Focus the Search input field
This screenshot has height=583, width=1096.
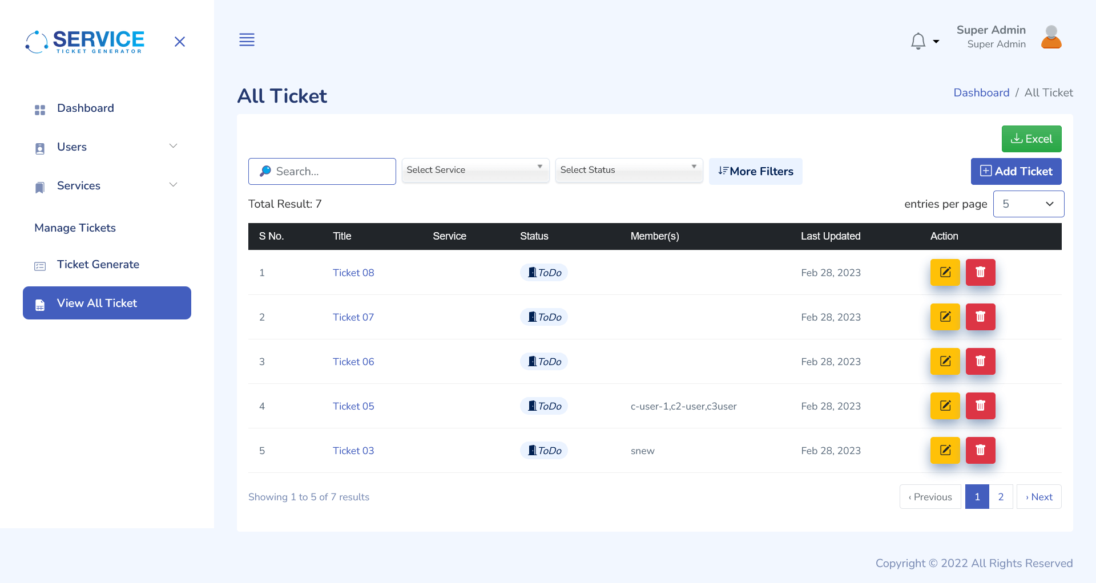pyautogui.click(x=322, y=171)
